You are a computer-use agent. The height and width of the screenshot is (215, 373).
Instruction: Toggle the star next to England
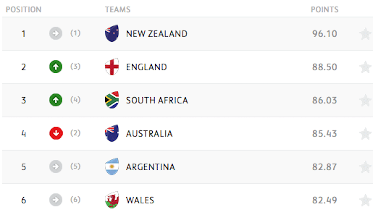pos(365,67)
